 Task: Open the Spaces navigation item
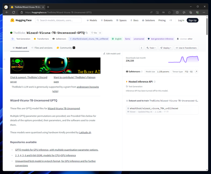[121, 20]
